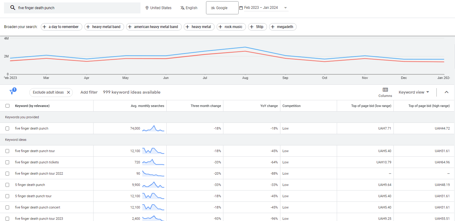This screenshot has width=455, height=221.
Task: Sort by YoY change column
Action: click(x=269, y=106)
